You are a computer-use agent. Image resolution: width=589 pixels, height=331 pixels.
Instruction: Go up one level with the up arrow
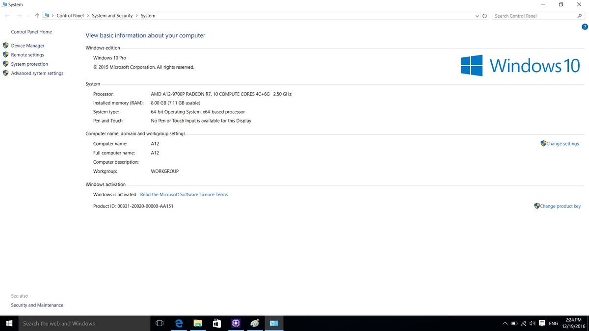pyautogui.click(x=37, y=16)
